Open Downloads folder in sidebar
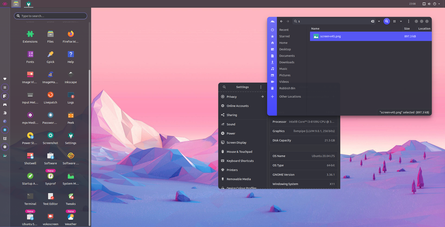This screenshot has height=227, width=445. (286, 63)
